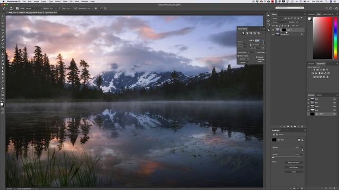Click the reset transform icon in Clone Source

click(x=263, y=48)
